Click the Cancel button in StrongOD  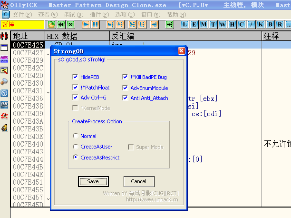tap(139, 181)
